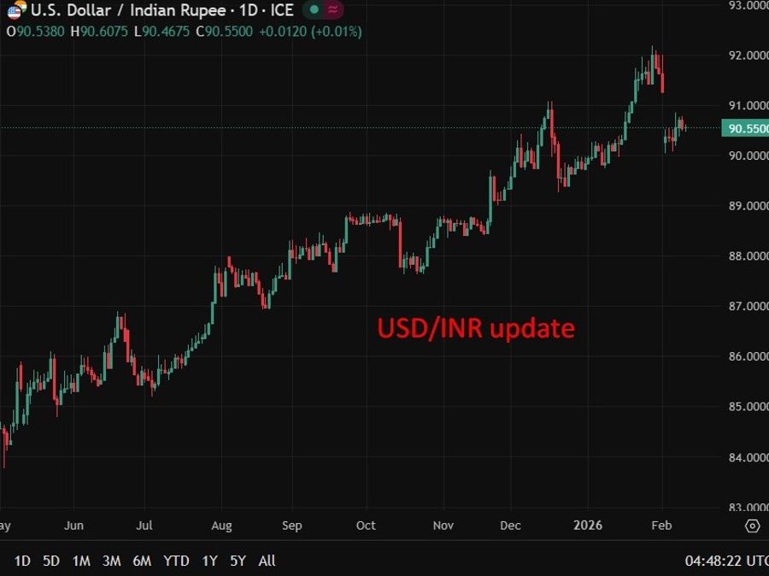The image size is (769, 576).
Task: Click the 88.0000 level on price scale
Action: pyautogui.click(x=745, y=256)
